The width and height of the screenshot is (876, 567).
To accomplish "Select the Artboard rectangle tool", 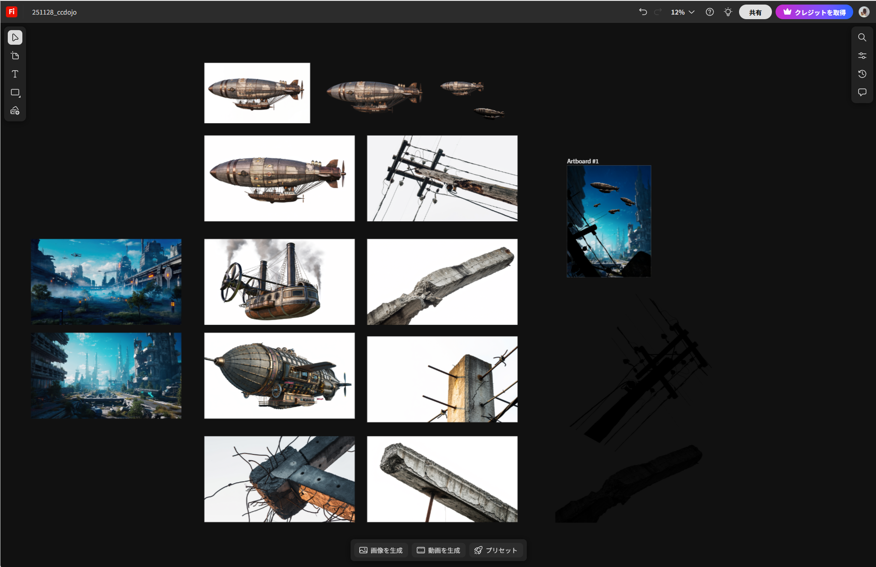I will [x=15, y=93].
